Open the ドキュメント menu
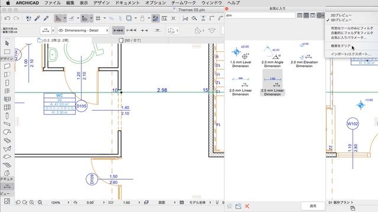 coord(128,3)
